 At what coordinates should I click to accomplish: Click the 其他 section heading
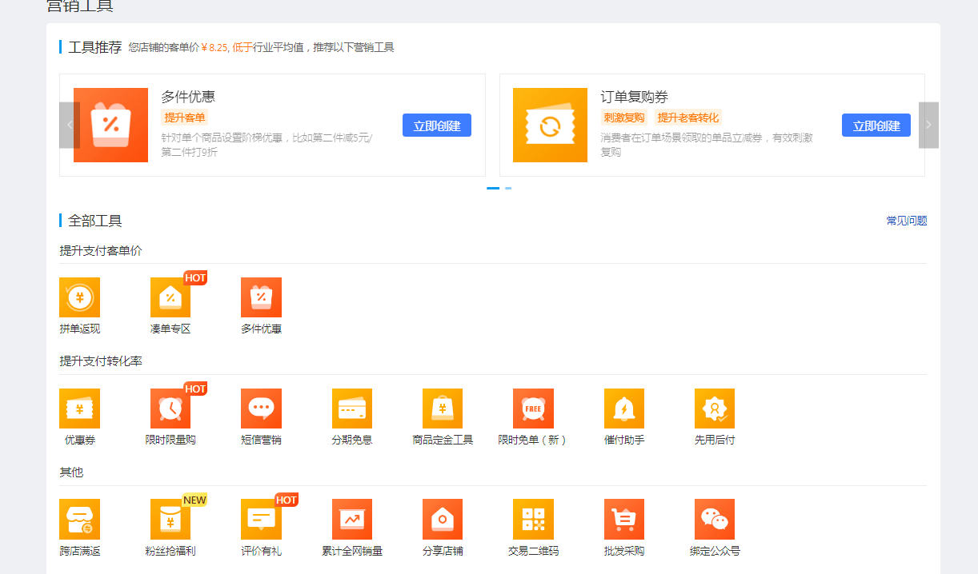(x=71, y=472)
